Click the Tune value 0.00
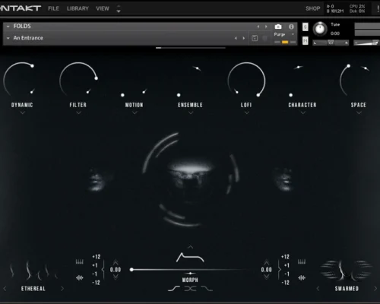380x304 pixels. (x=335, y=33)
